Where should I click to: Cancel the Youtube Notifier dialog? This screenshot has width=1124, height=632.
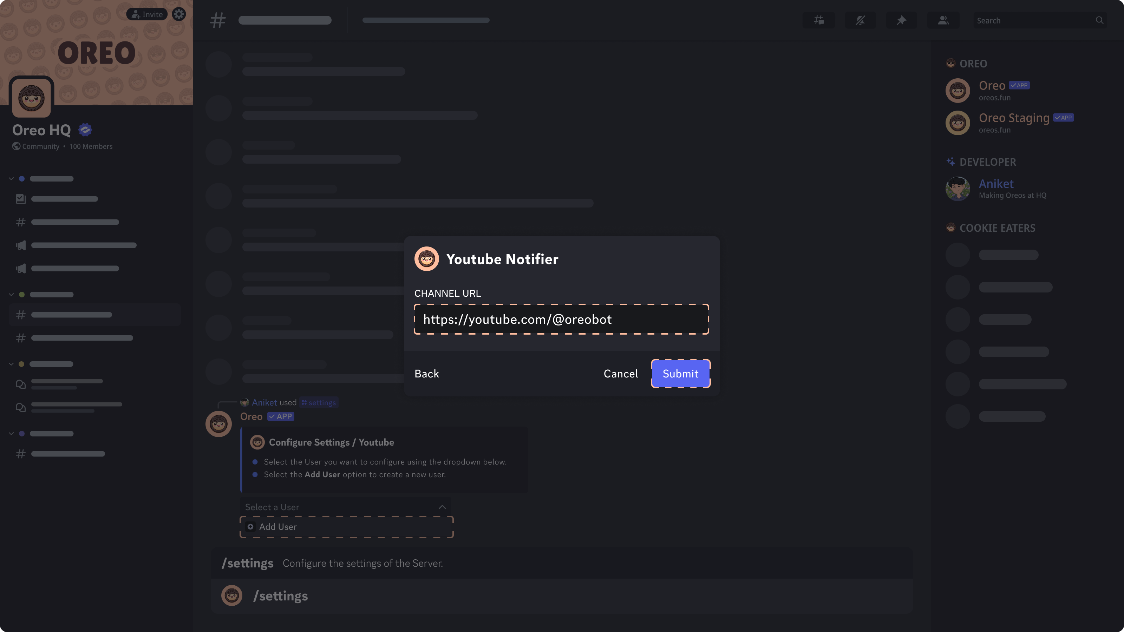[x=620, y=374]
